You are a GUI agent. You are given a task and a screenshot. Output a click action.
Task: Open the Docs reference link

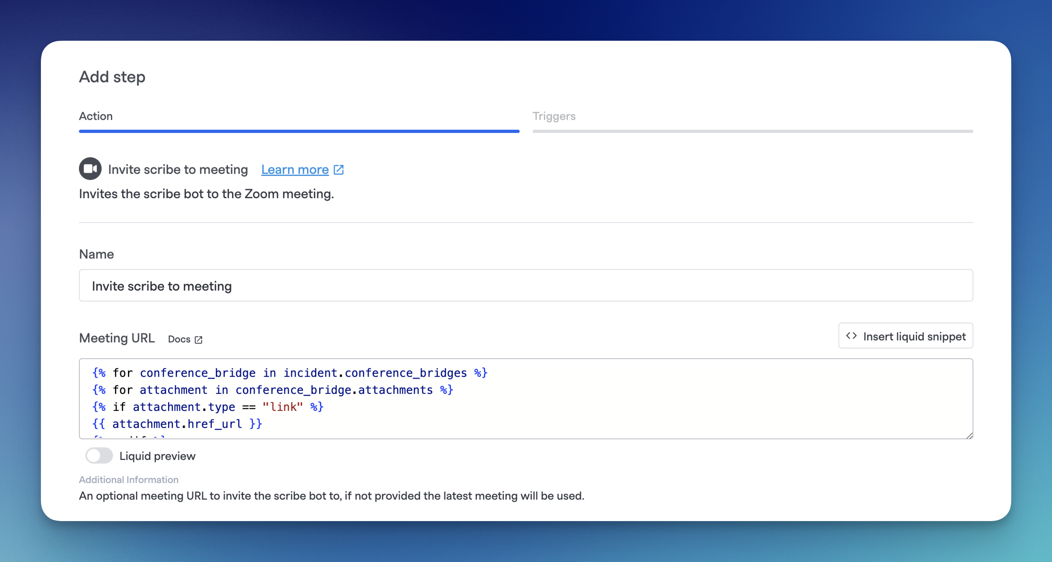[x=184, y=339]
